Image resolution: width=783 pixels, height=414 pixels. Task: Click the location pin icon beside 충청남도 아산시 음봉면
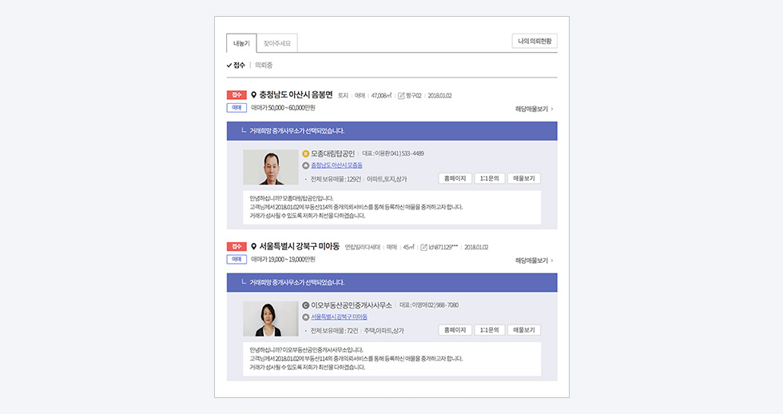point(254,95)
